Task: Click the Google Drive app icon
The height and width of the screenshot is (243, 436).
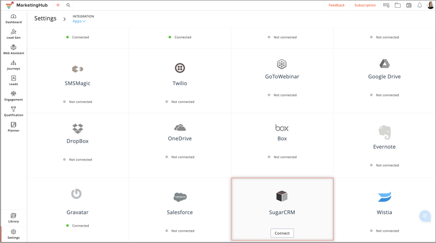Action: coord(385,64)
